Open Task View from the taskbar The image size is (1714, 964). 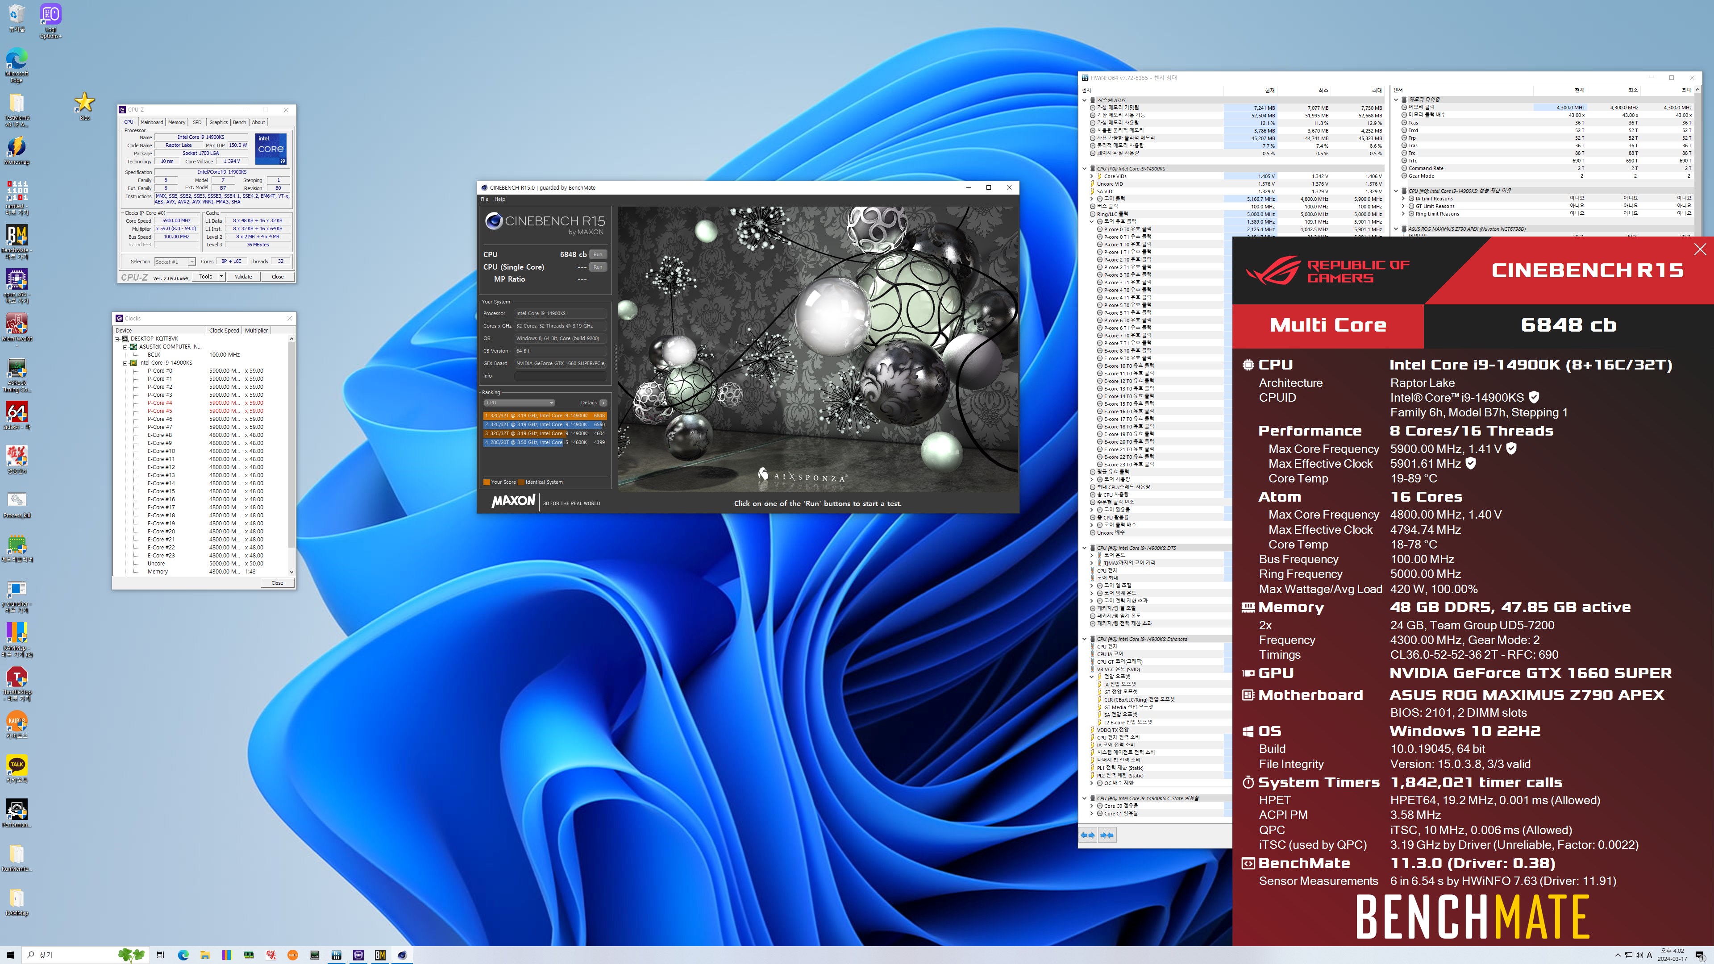pyautogui.click(x=160, y=955)
